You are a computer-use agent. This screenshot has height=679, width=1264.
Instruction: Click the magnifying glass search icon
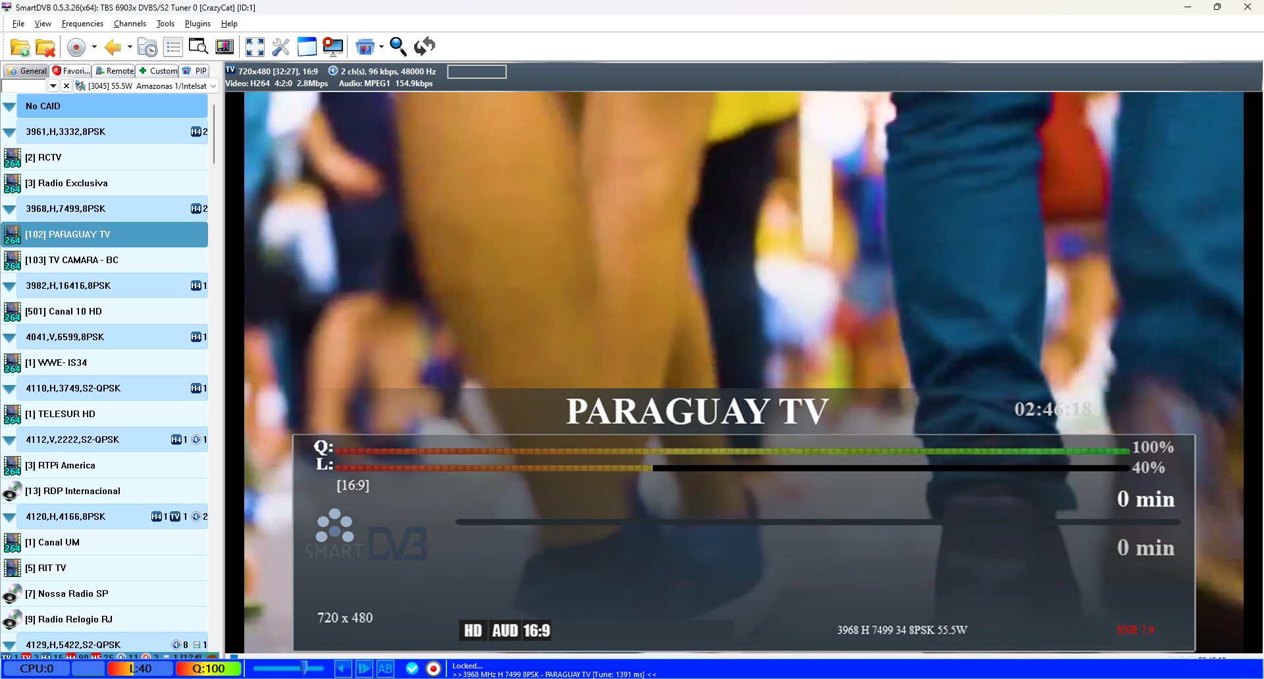coord(398,47)
